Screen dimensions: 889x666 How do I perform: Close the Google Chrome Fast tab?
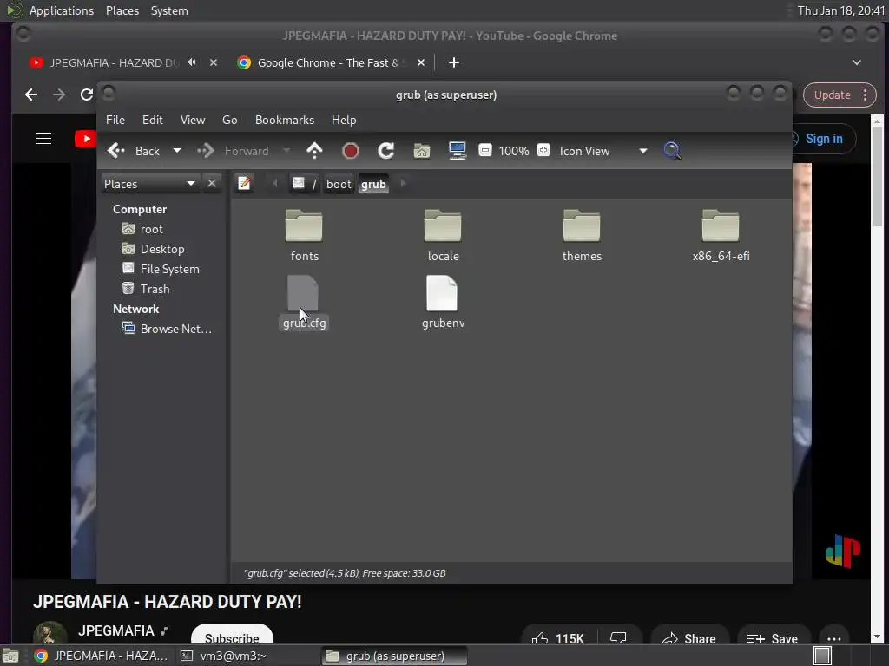421,62
